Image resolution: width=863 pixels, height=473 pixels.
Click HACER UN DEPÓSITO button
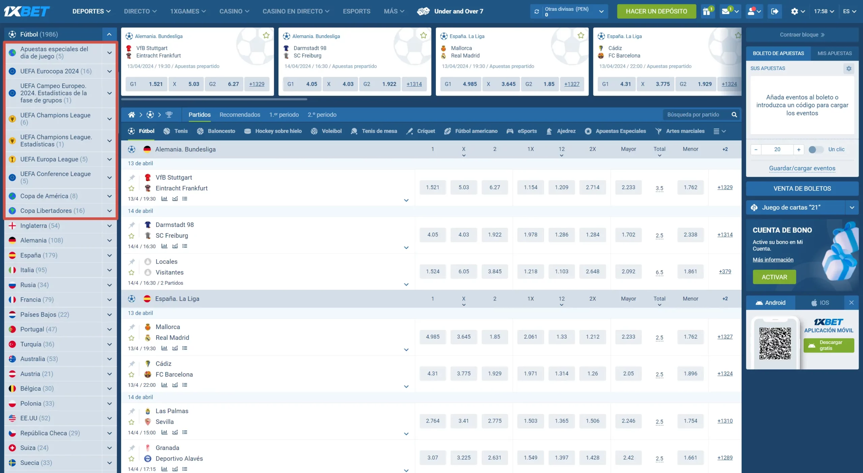[x=656, y=11]
